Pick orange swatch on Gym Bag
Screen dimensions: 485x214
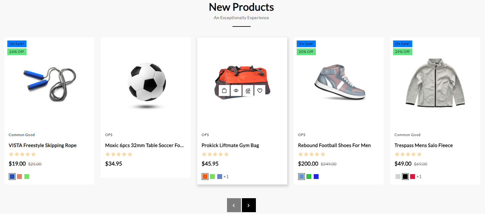(x=205, y=177)
